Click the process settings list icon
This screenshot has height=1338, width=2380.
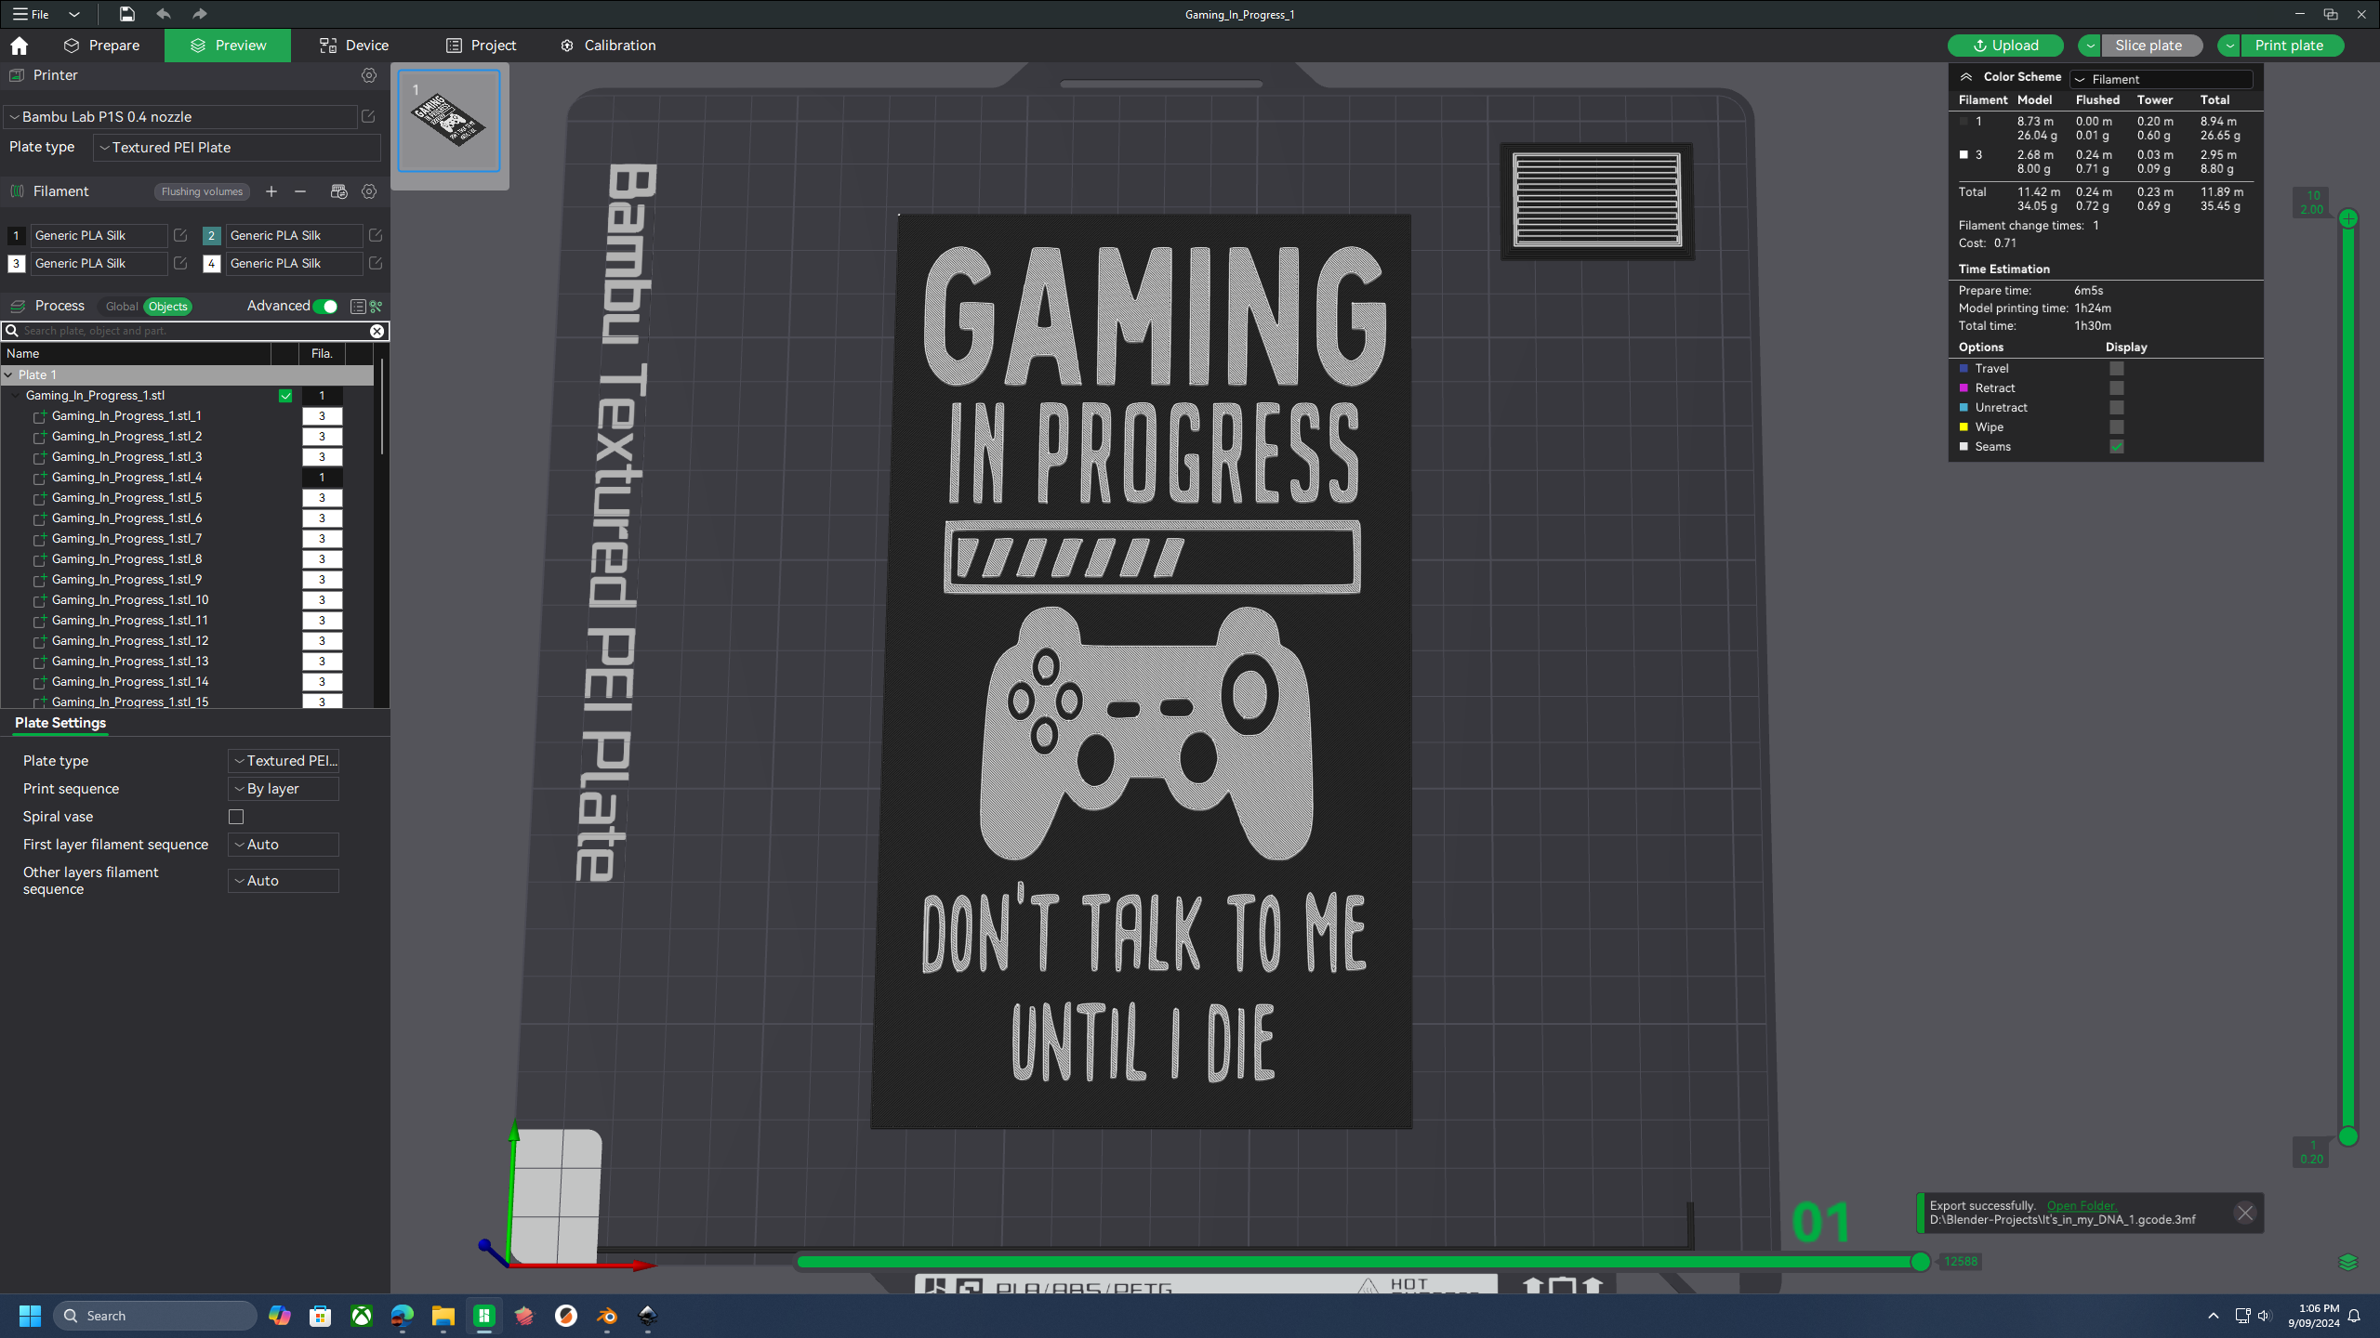[358, 307]
